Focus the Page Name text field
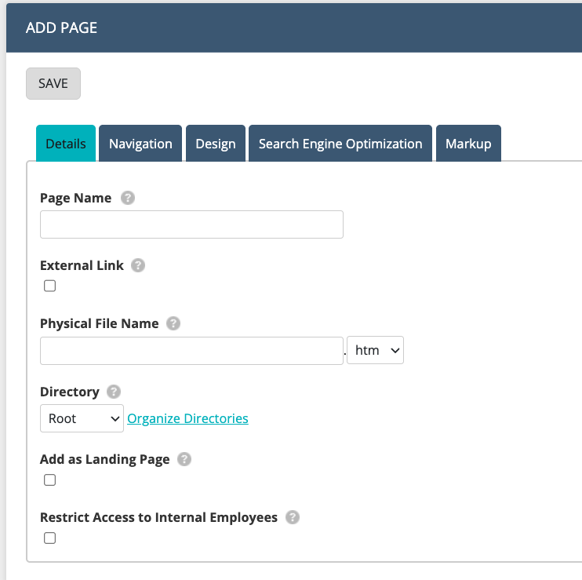This screenshot has height=580, width=582. tap(191, 224)
